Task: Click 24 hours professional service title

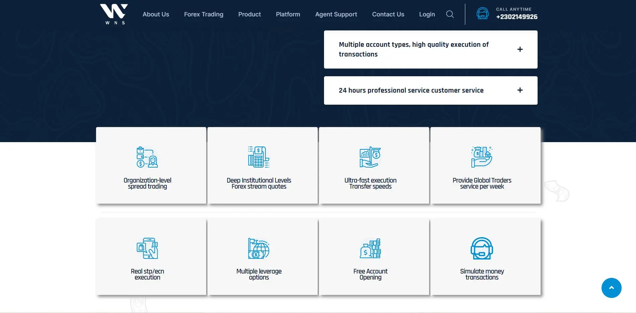Action: 411,90
